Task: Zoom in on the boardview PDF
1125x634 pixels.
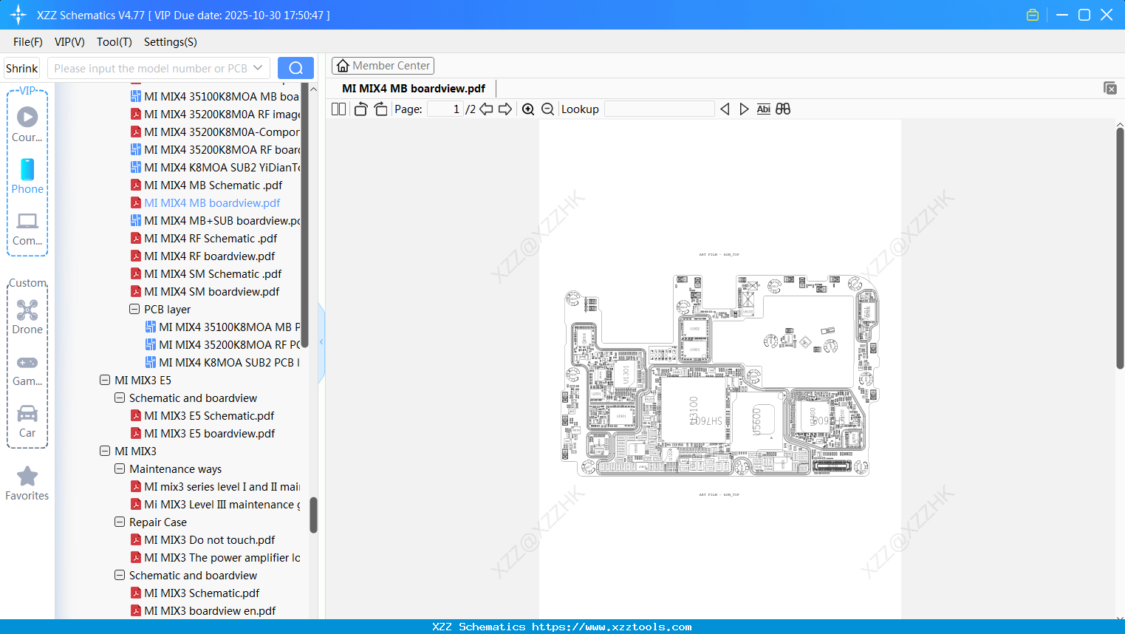Action: [x=527, y=109]
